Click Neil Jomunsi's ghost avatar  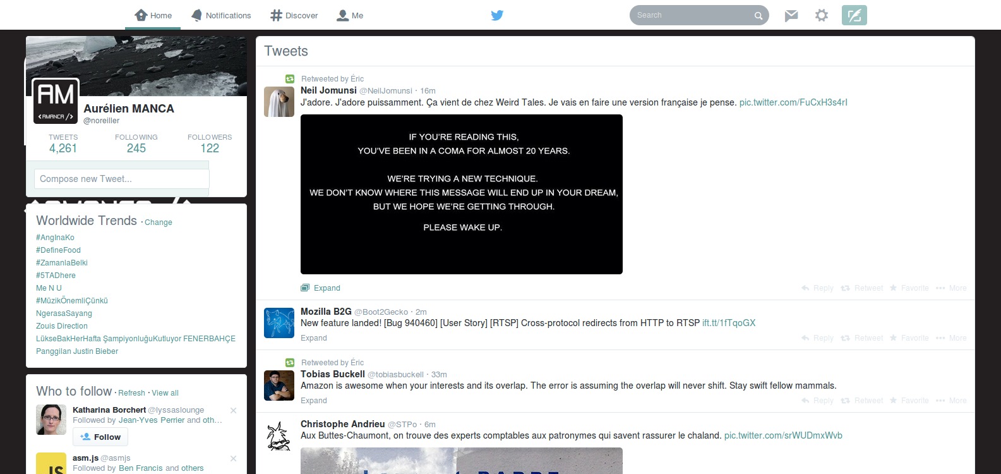[279, 102]
